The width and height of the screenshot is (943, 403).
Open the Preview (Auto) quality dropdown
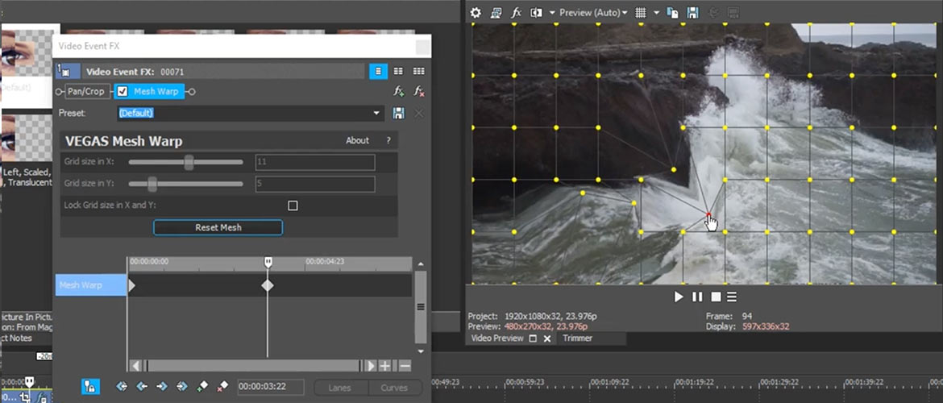592,13
